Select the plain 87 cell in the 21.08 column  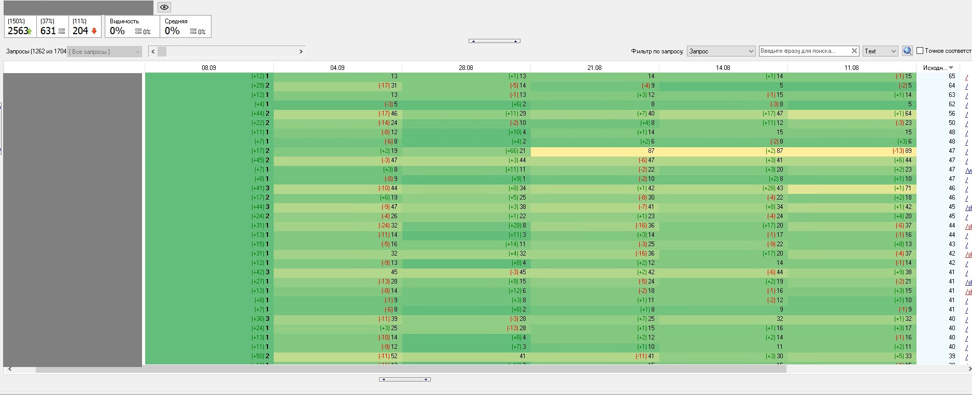pyautogui.click(x=595, y=151)
